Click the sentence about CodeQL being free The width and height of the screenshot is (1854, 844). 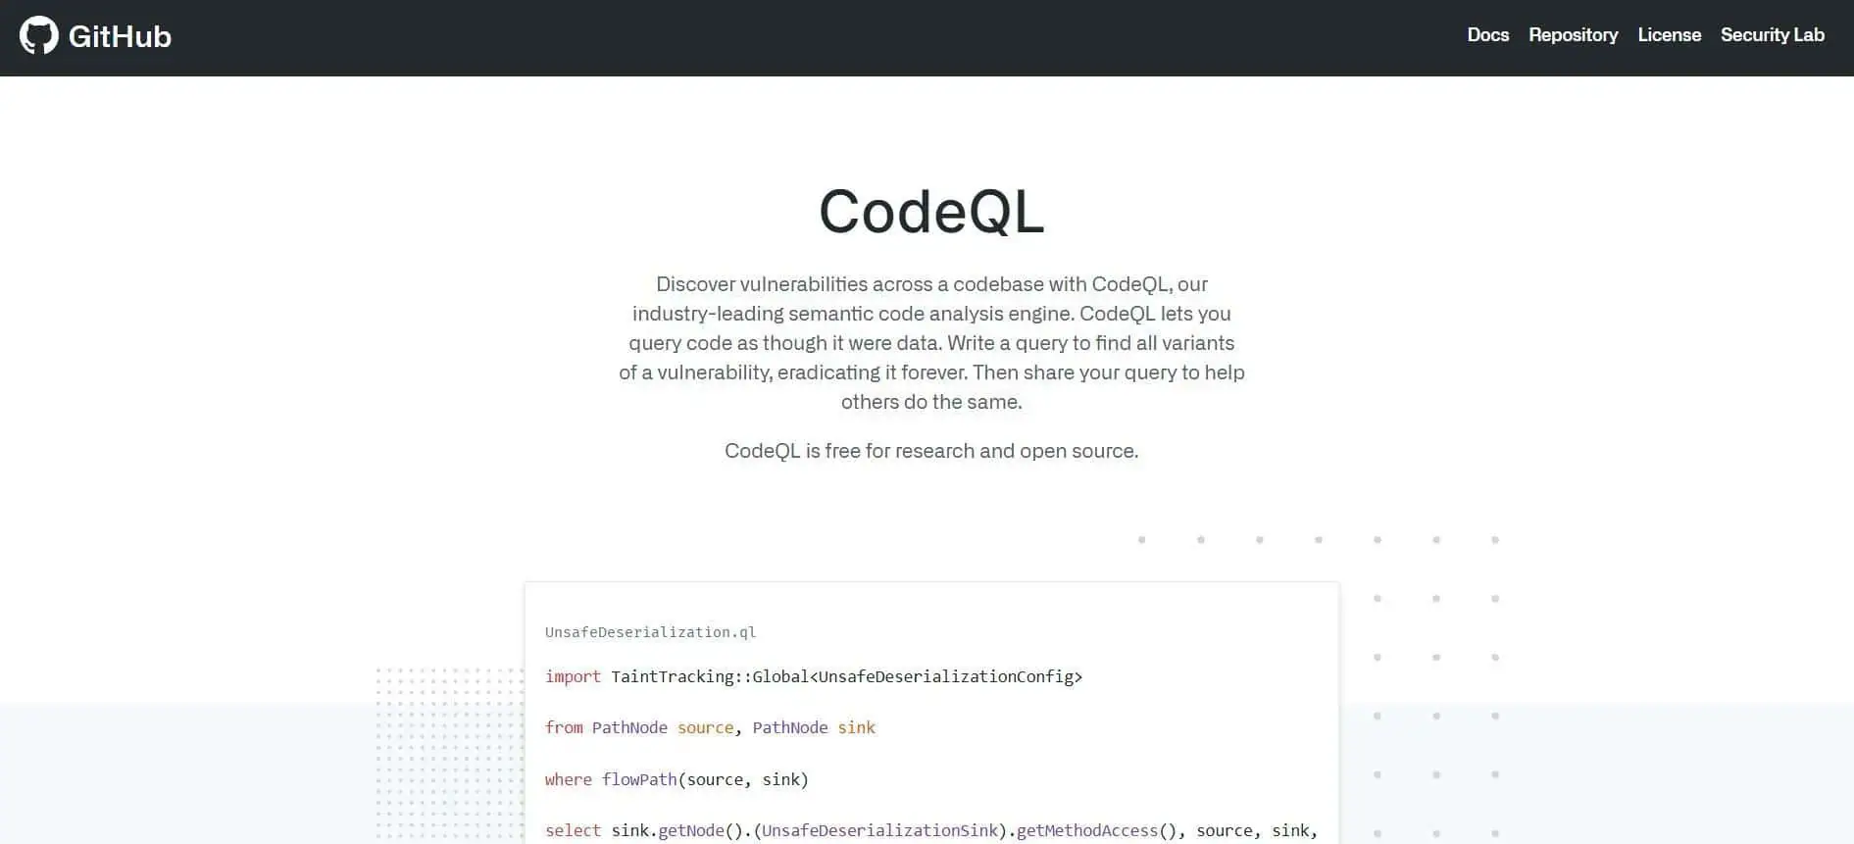pos(930,451)
